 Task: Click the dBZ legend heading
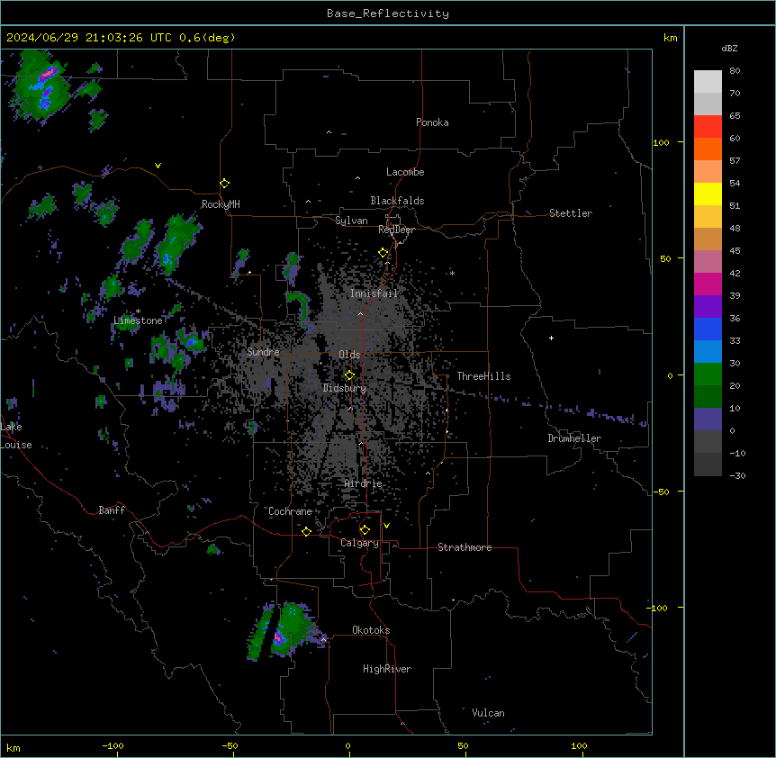729,49
